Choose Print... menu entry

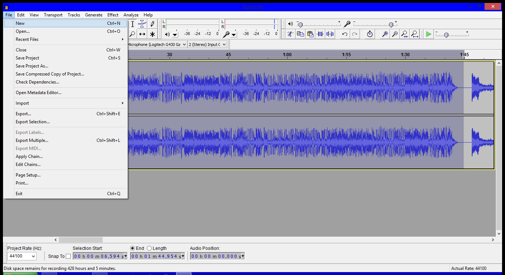65,183
